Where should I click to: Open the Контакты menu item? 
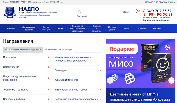[x=157, y=28]
